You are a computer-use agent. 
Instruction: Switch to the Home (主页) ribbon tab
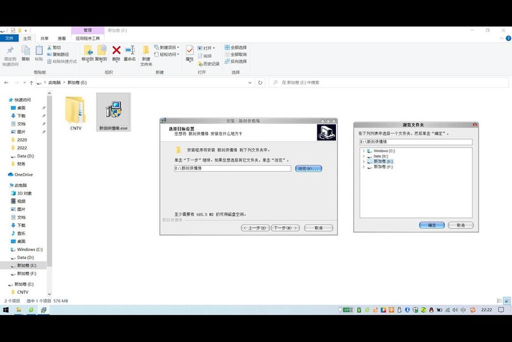pos(27,38)
